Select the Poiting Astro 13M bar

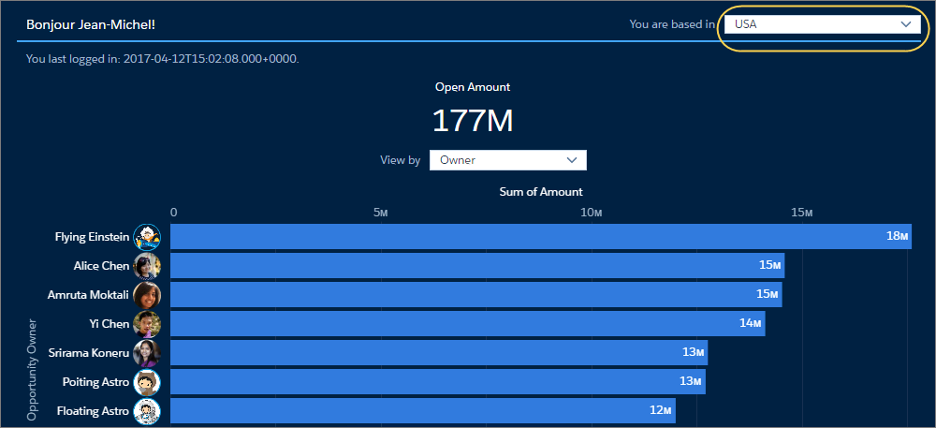(438, 381)
